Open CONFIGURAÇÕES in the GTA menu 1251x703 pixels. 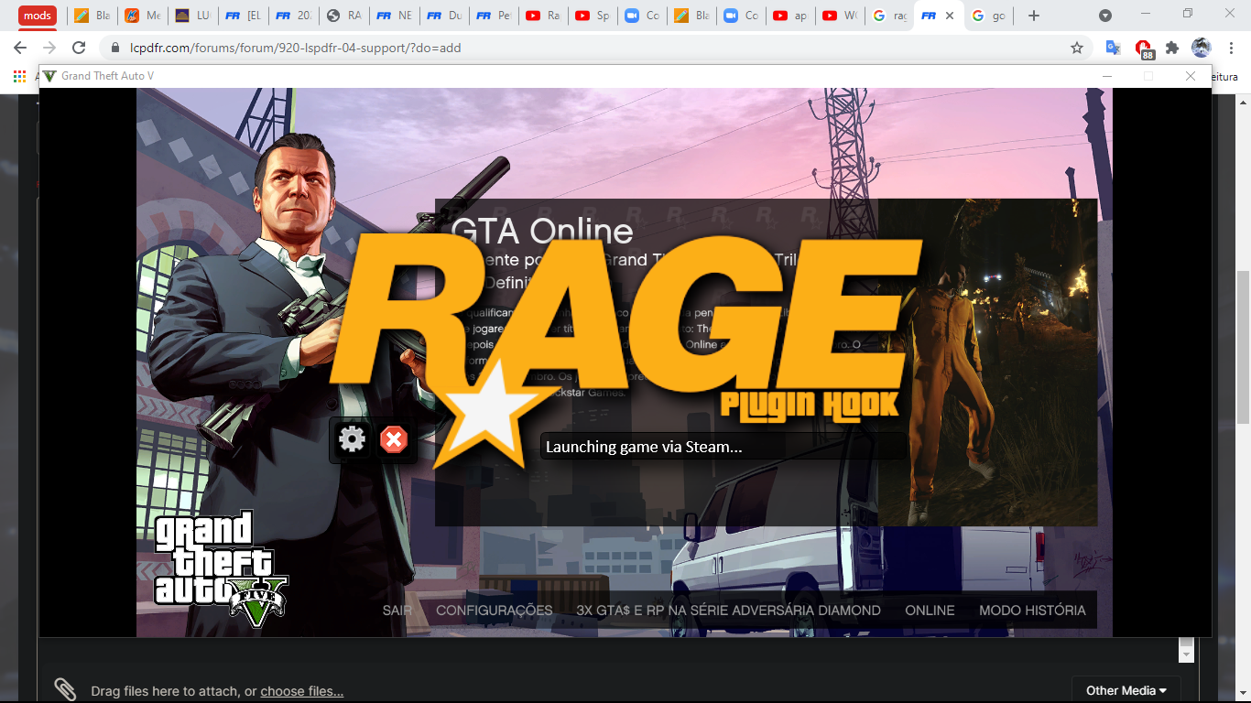[494, 611]
